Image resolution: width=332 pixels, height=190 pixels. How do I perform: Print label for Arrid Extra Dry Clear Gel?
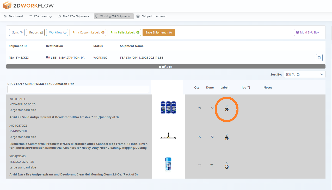click(x=226, y=167)
